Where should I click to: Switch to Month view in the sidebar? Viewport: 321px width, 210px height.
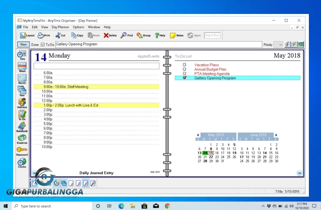pyautogui.click(x=22, y=79)
